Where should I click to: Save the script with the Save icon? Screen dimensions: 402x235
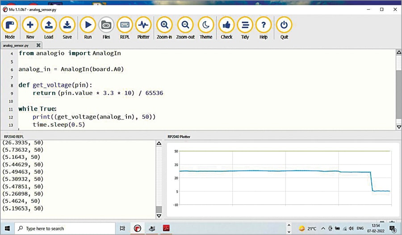(x=67, y=26)
